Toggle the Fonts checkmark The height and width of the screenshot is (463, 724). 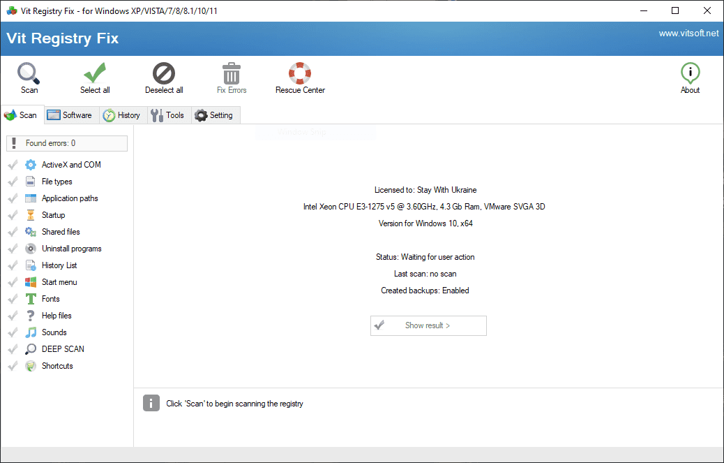tap(13, 299)
